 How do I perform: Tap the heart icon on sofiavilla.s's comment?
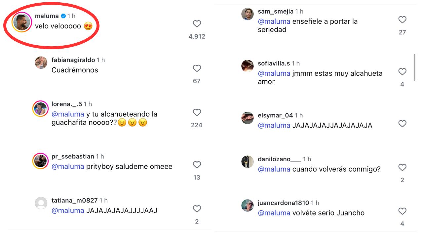(x=402, y=71)
